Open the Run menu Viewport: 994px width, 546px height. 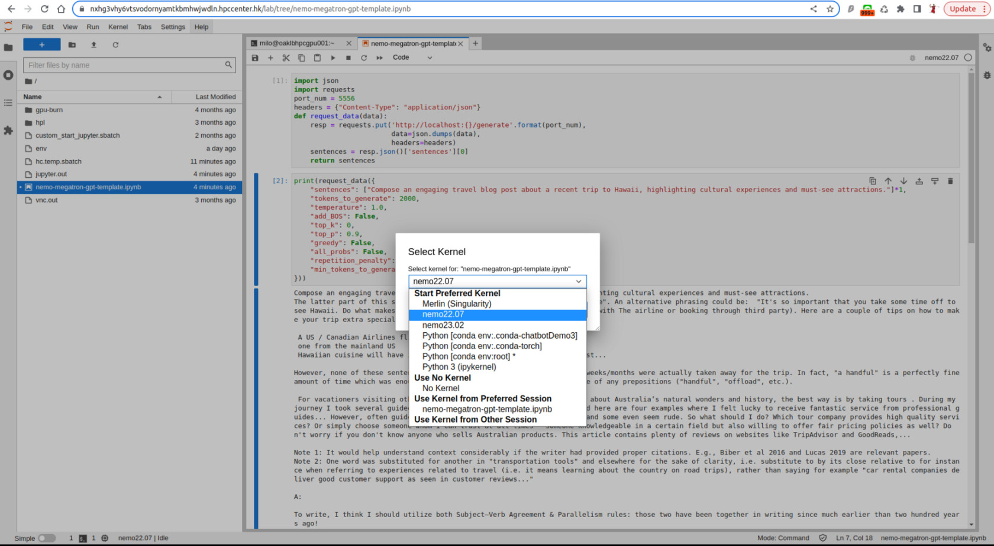pyautogui.click(x=93, y=27)
